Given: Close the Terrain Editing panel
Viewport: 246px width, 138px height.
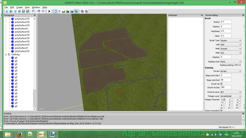Looking at the screenshot, I should point(243,15).
